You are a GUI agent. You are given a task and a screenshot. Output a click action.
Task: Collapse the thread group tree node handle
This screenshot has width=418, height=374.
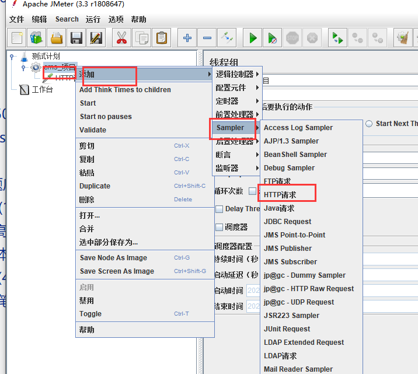click(x=23, y=68)
